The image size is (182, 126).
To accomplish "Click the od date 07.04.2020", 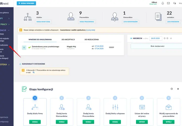I will tap(99, 46).
